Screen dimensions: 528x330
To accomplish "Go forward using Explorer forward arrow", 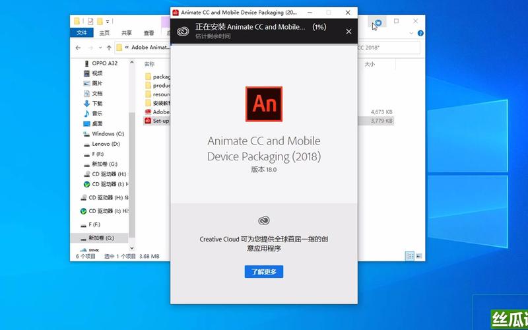I will pos(90,48).
